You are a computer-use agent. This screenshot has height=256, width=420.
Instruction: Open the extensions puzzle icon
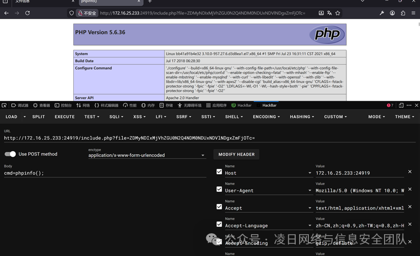pos(403,13)
